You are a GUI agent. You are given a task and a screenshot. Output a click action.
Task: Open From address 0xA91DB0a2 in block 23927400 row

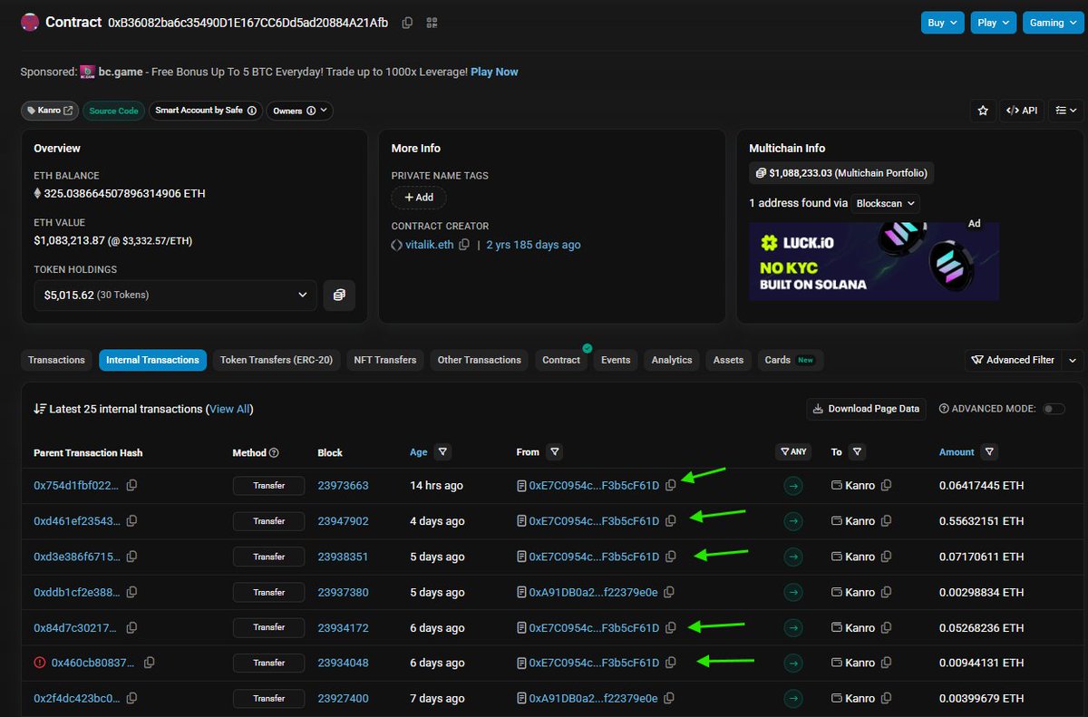point(591,699)
